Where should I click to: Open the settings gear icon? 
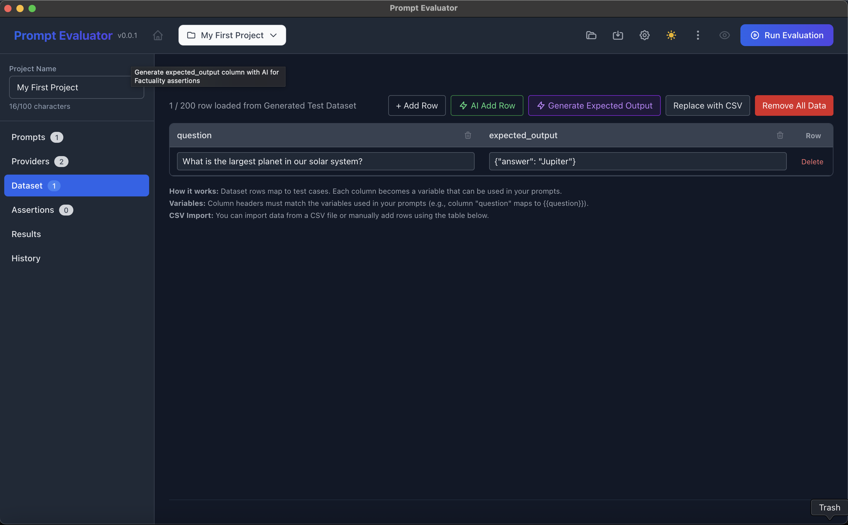point(644,35)
